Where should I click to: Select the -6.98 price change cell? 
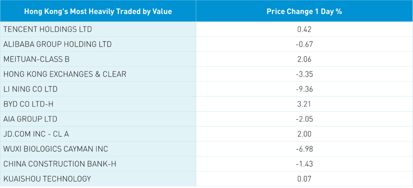(304, 149)
